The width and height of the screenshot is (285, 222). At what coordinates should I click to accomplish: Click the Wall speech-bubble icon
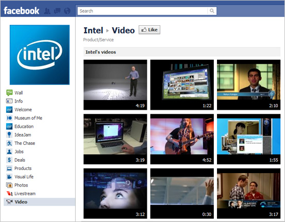[x=9, y=93]
